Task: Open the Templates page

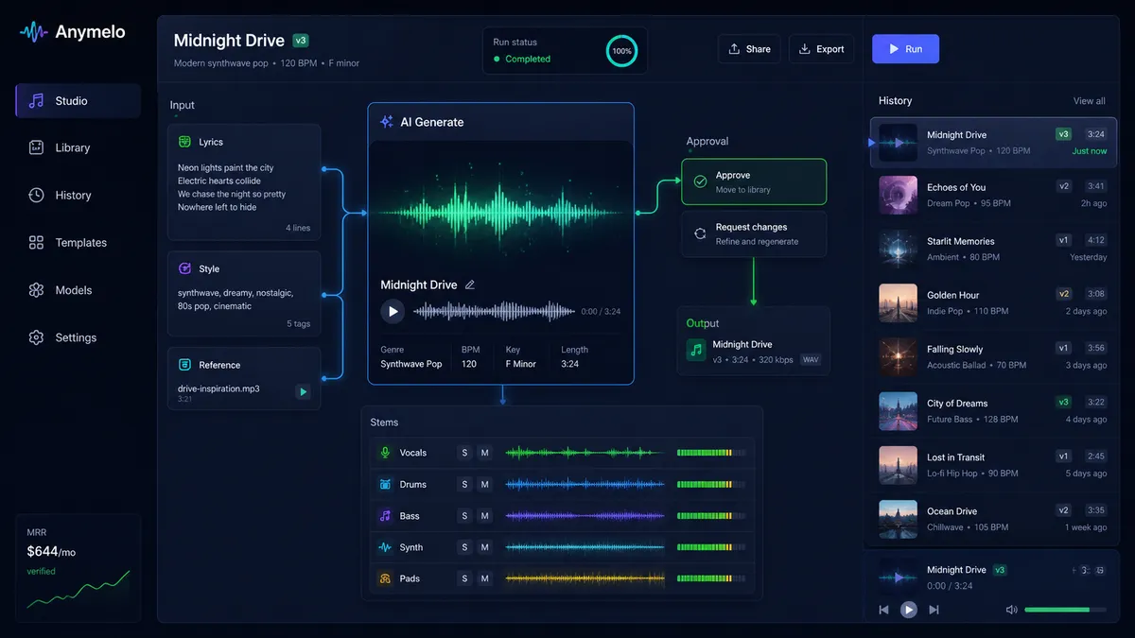Action: point(79,243)
